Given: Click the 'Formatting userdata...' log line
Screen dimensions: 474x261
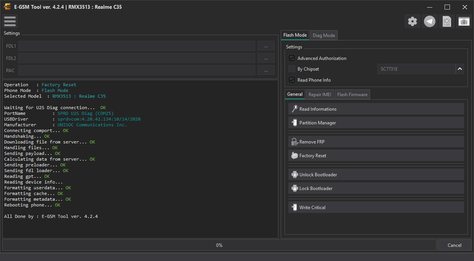Looking at the screenshot, I should tap(37, 188).
